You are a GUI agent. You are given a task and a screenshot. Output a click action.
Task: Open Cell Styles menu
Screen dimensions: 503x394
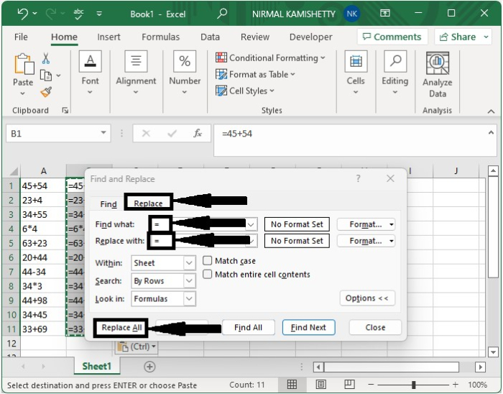click(245, 91)
